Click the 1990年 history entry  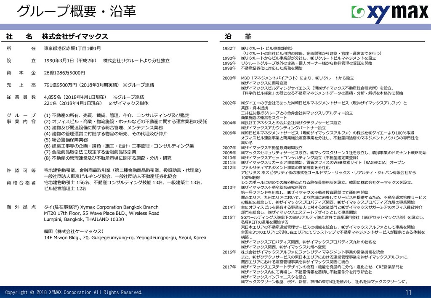coord(299,58)
